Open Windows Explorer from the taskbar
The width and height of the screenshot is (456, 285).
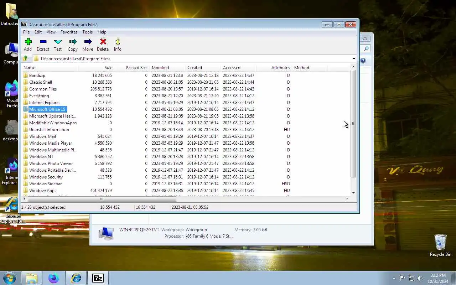coord(32,278)
